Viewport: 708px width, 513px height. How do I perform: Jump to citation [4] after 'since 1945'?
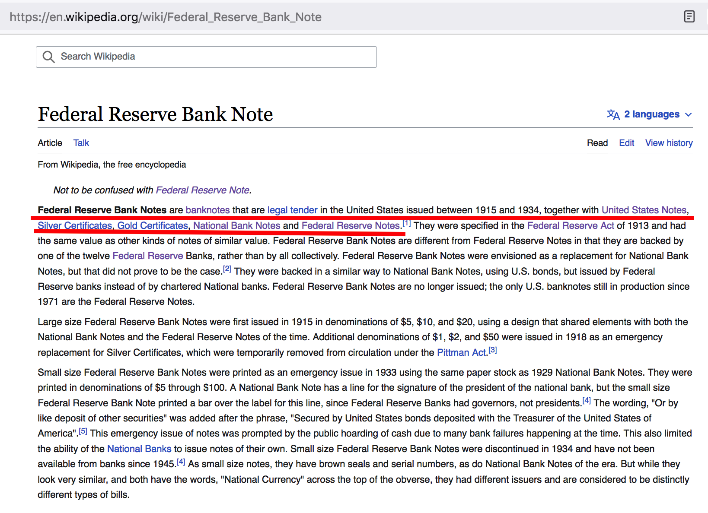(x=181, y=462)
